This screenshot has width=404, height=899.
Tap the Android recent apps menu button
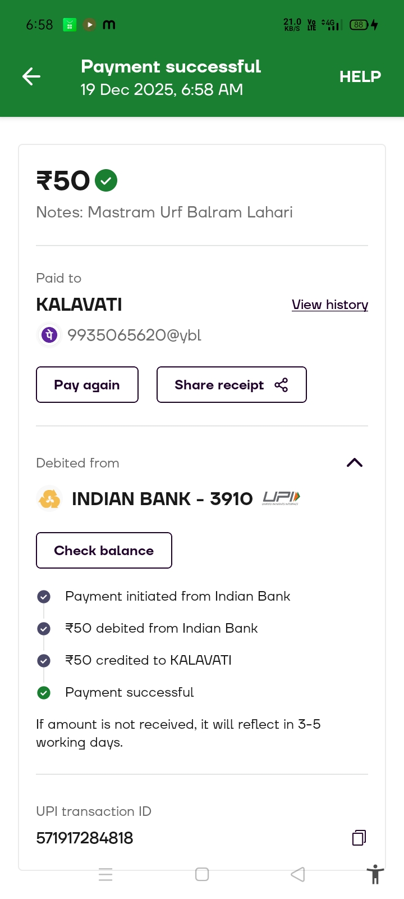tap(105, 874)
